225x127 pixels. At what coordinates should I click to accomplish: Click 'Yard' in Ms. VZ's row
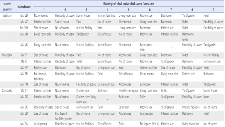coord(79,22)
